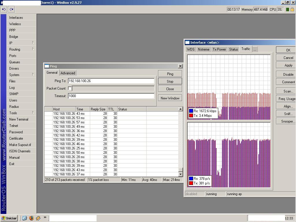Click the Ping To address field

point(111,81)
